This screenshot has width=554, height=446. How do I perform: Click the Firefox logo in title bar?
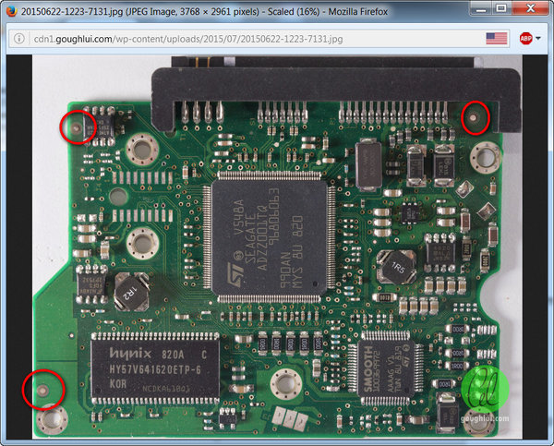11,11
